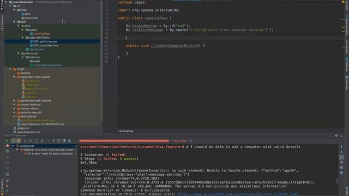
Task: Collapse the features folder
Action: pos(23,57)
